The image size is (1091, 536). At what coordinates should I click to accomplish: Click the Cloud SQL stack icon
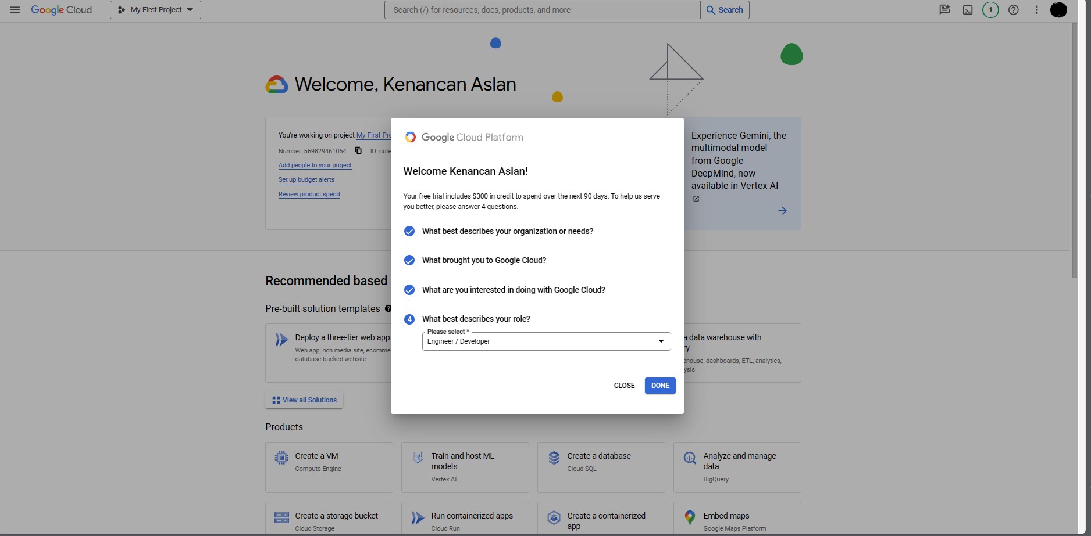[554, 458]
